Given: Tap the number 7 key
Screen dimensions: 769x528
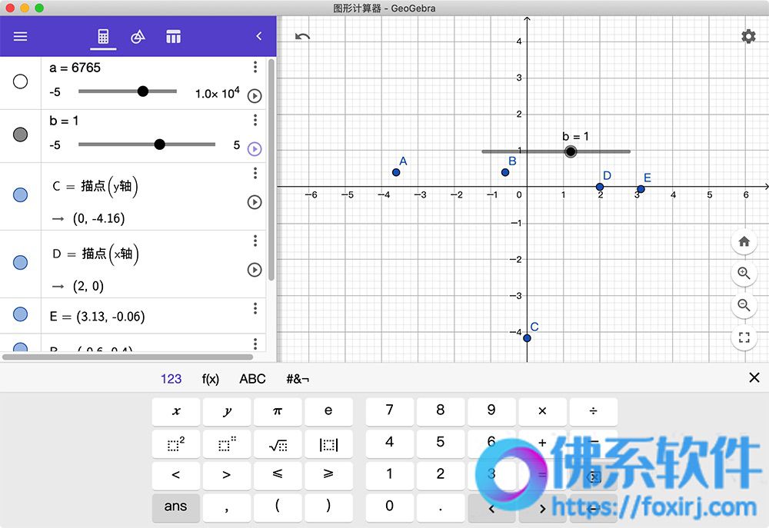Looking at the screenshot, I should pos(389,411).
